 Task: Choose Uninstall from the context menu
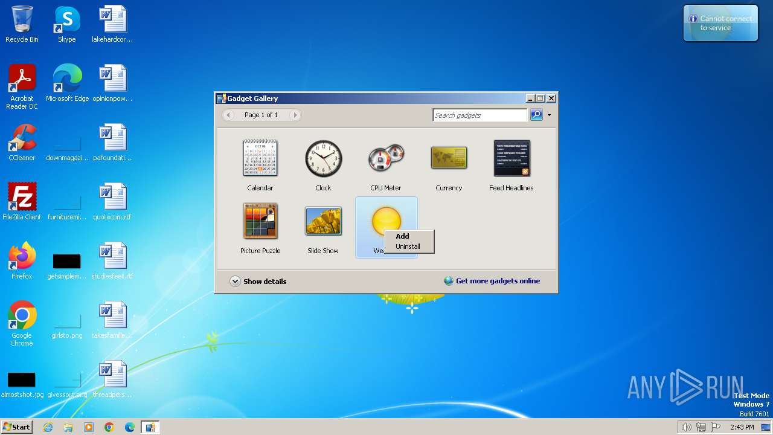pyautogui.click(x=408, y=246)
